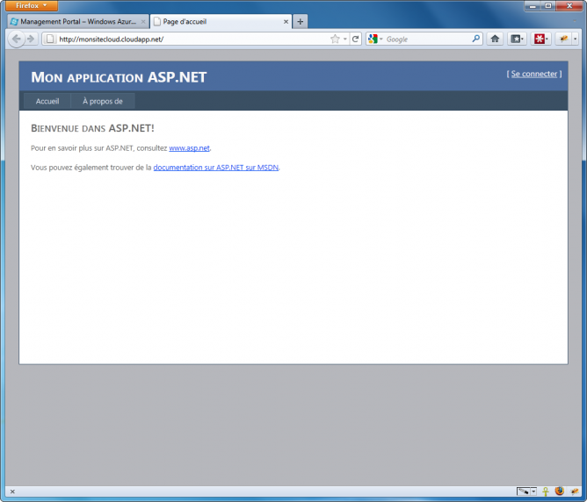Go to the home page
The image size is (587, 502).
pos(495,39)
